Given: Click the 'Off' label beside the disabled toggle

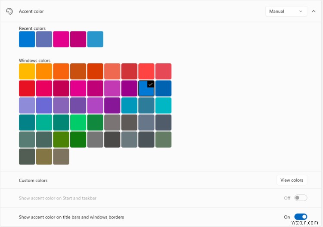Looking at the screenshot, I should 287,198.
